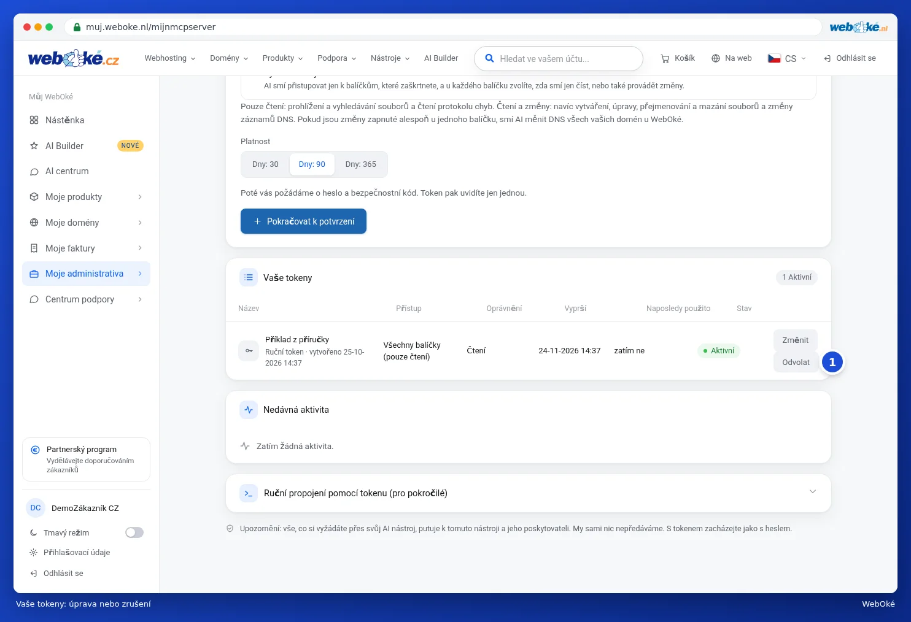Click Změnit for the token

[x=796, y=340]
